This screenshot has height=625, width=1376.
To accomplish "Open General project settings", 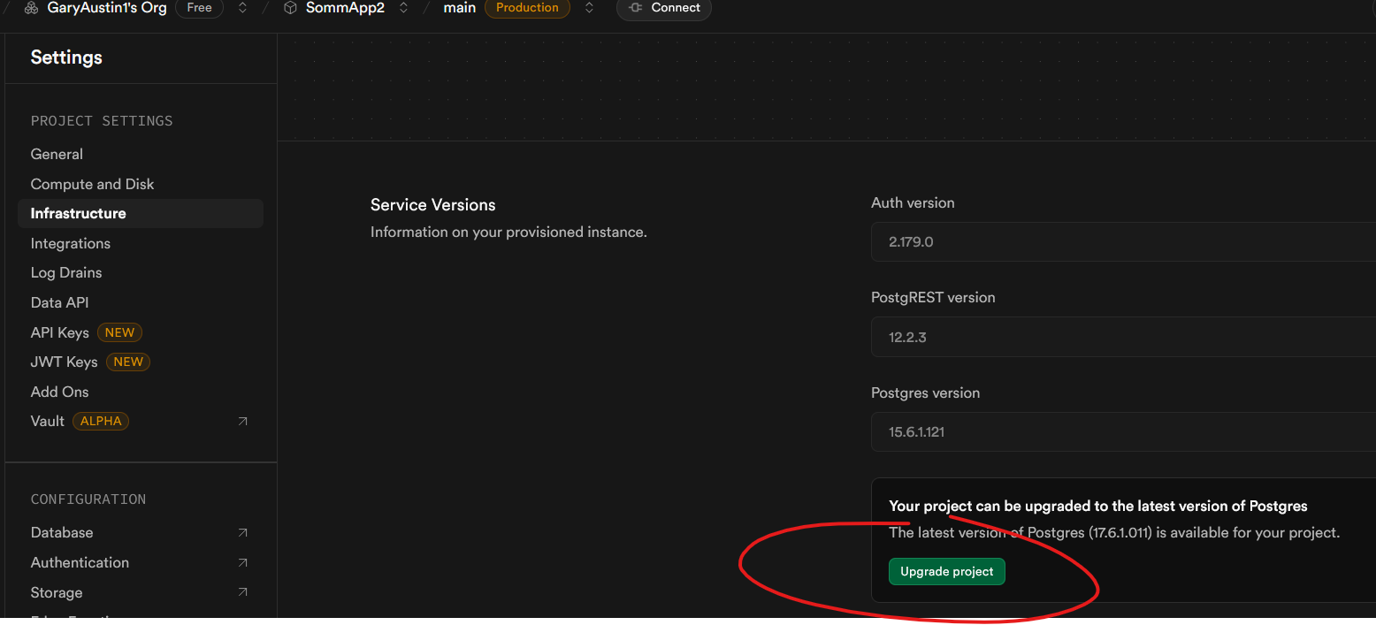I will click(x=57, y=154).
